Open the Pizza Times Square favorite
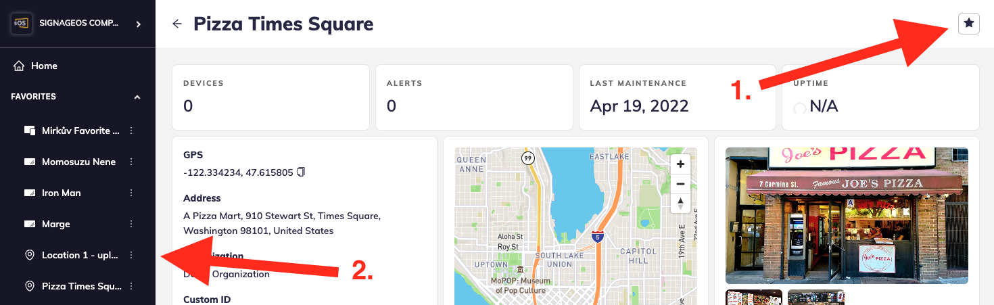Screen dimensions: 994x305 tap(81, 286)
